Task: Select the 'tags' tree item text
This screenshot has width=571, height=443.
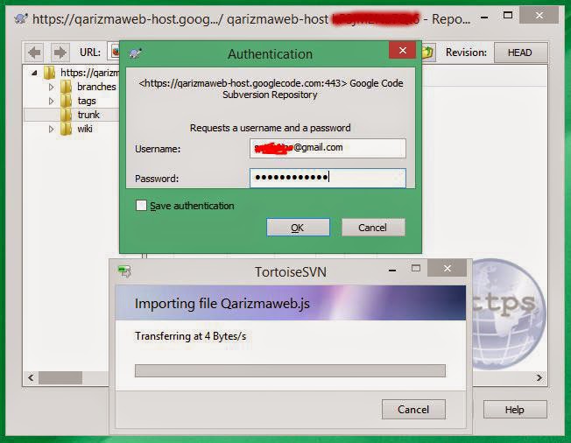Action: point(87,101)
